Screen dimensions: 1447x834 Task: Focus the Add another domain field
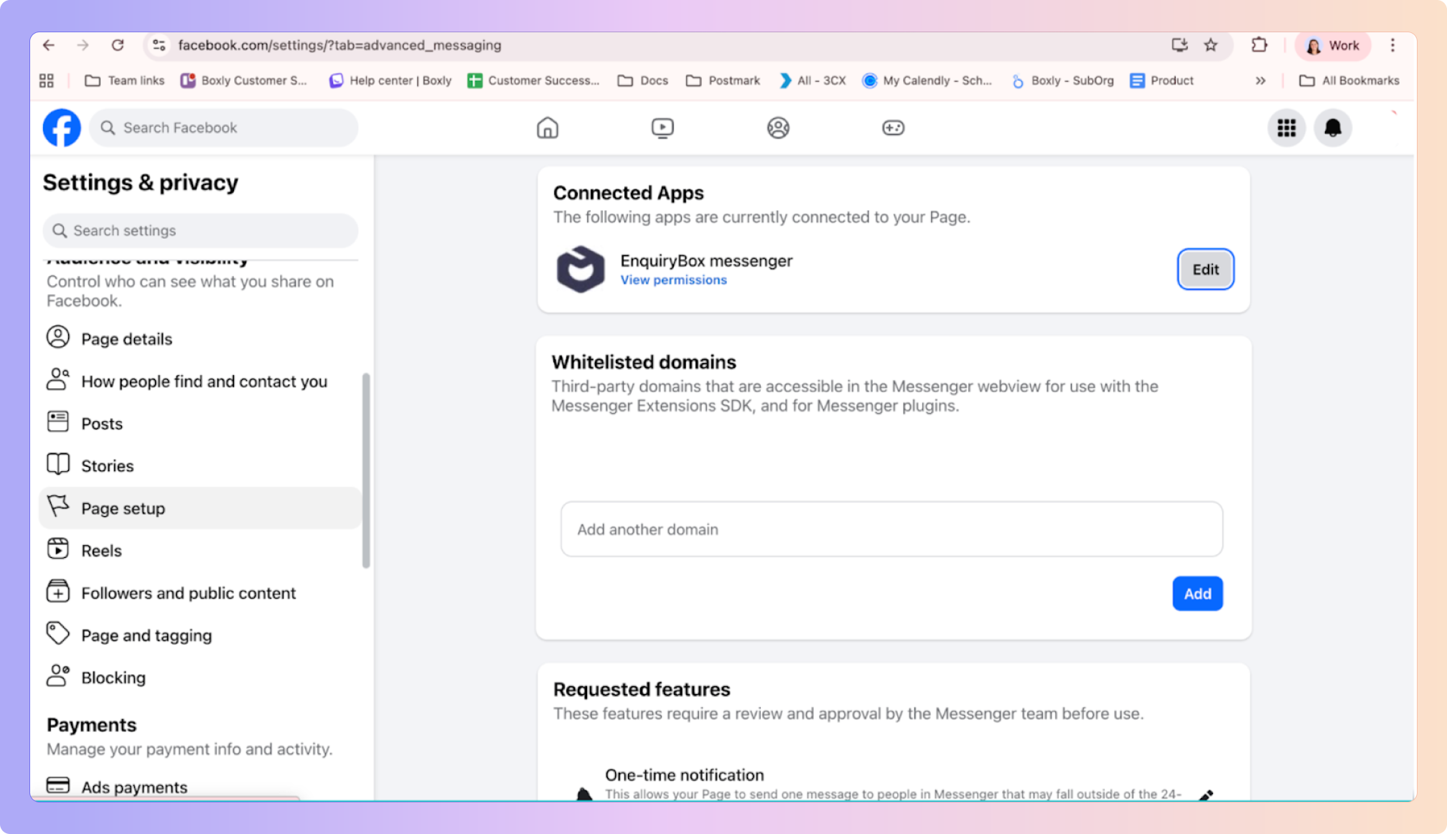(891, 529)
